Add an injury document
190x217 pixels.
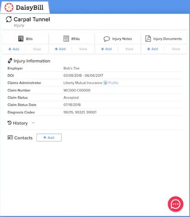coord(152,49)
